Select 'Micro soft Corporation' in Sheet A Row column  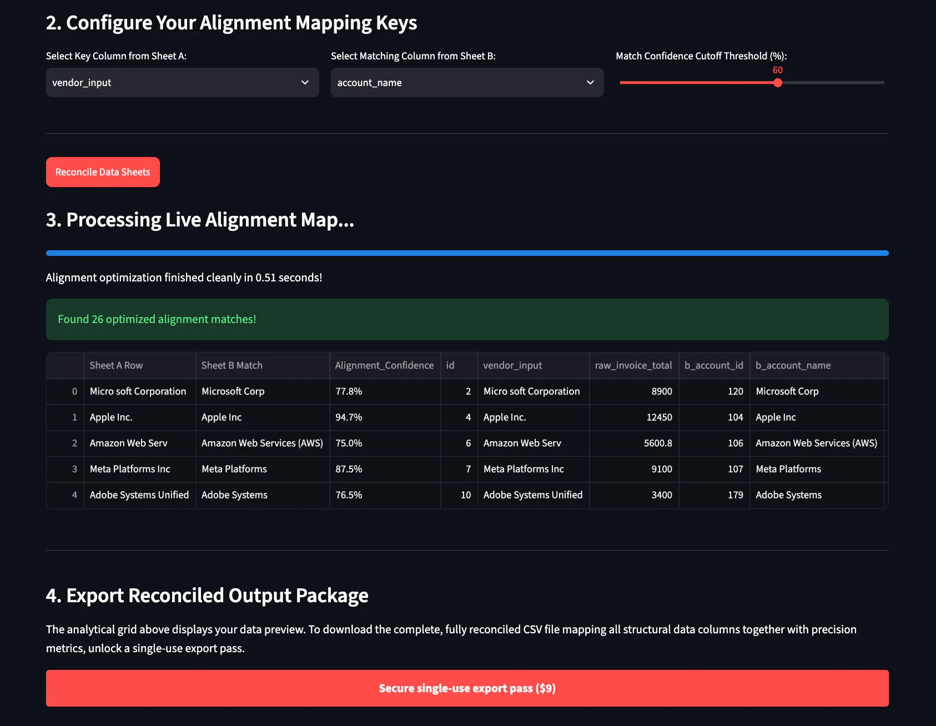[x=139, y=391]
